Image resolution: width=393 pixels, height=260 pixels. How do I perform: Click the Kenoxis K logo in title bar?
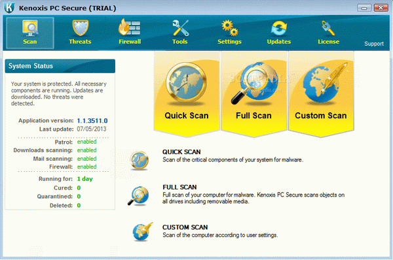coord(9,7)
